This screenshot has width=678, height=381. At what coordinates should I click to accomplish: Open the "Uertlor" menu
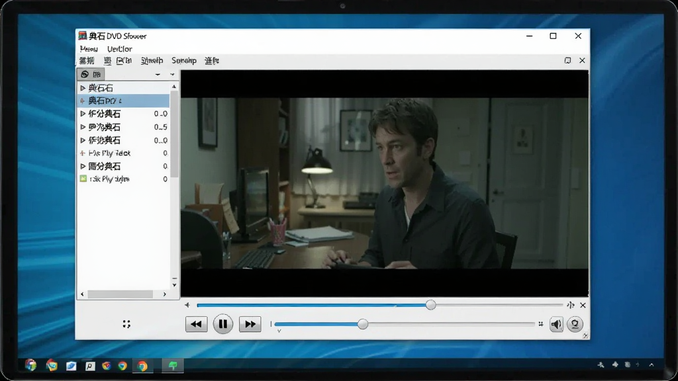119,49
